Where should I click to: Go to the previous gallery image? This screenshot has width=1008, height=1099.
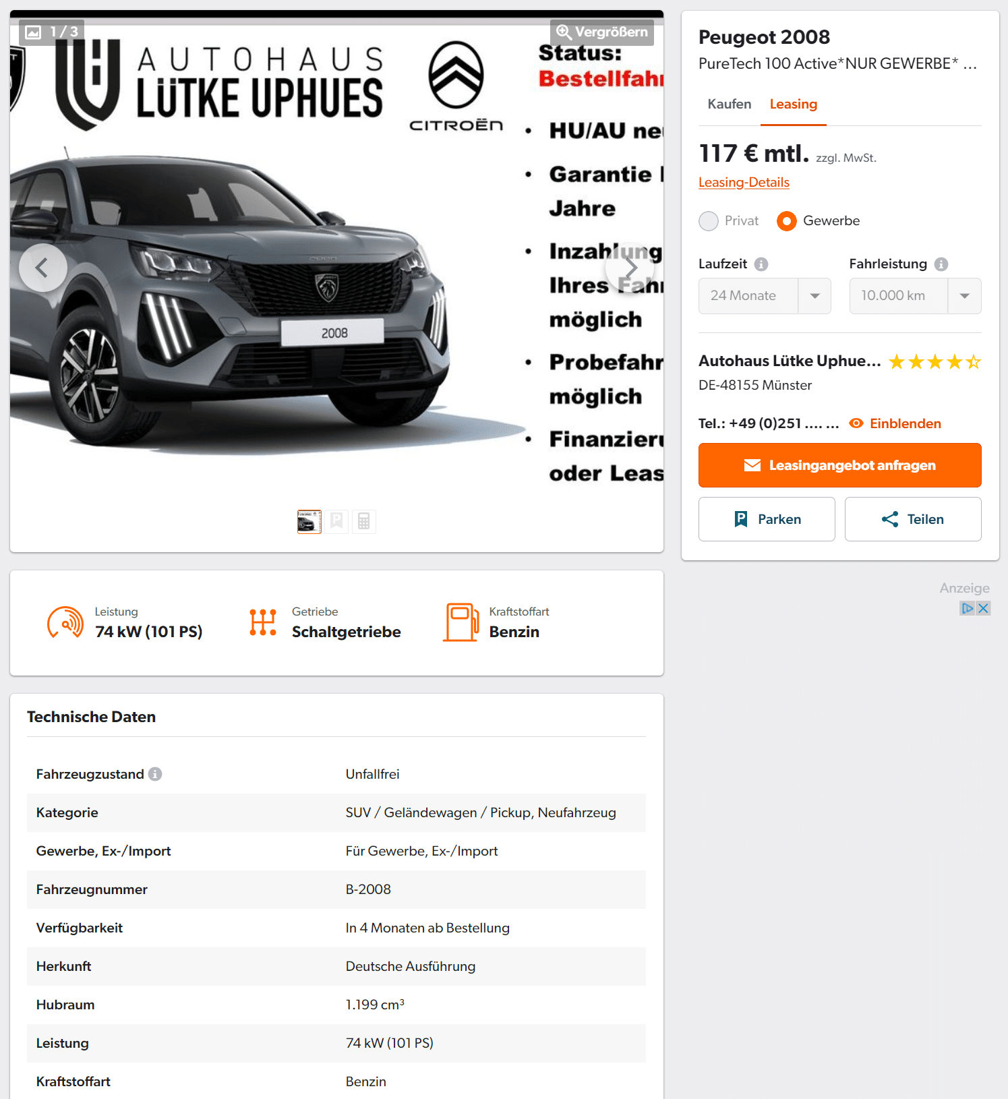coord(42,268)
